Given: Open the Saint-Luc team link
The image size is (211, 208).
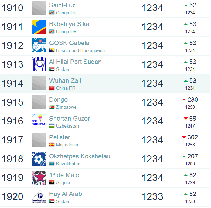Looking at the screenshot, I should [x=62, y=5].
